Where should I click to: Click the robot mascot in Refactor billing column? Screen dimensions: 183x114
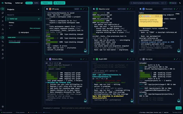click(x=85, y=101)
